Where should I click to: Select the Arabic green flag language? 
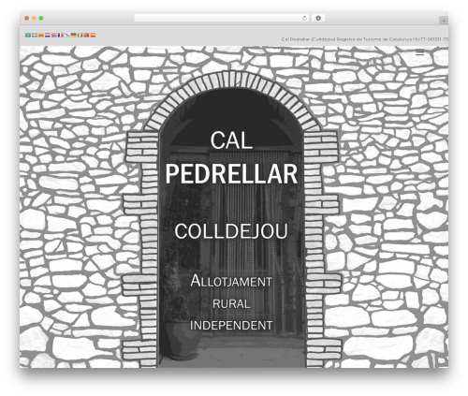(x=28, y=35)
